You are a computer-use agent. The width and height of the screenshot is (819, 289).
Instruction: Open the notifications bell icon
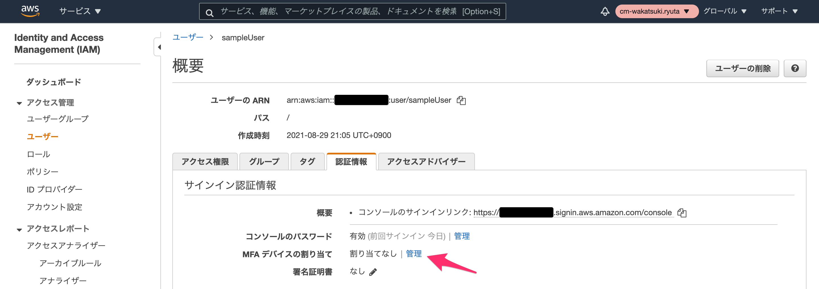(x=605, y=11)
